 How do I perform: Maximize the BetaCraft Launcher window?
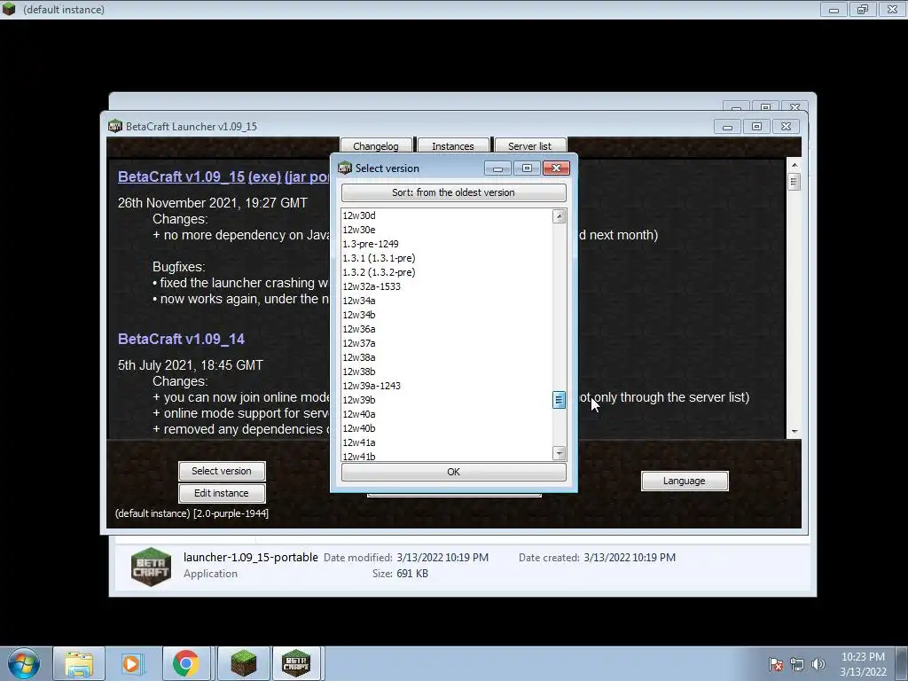click(757, 126)
